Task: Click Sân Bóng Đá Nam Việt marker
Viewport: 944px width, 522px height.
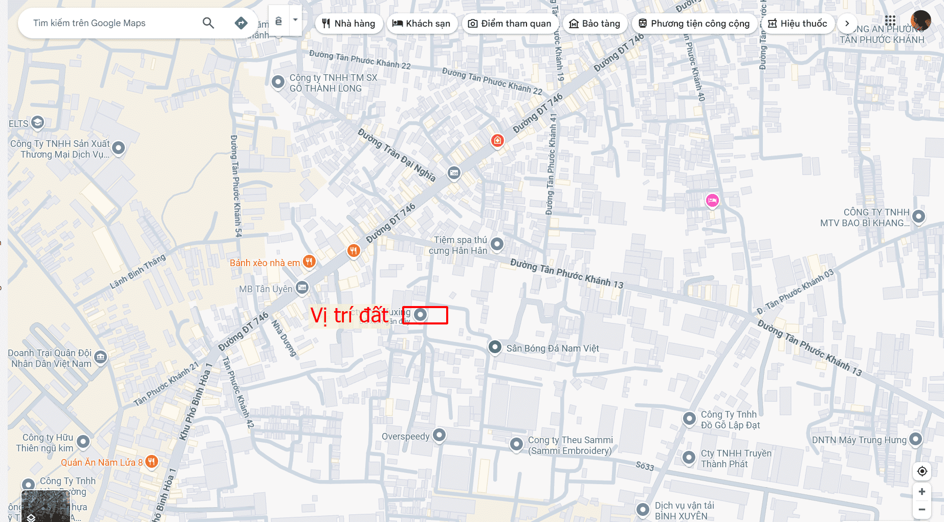Action: pyautogui.click(x=495, y=347)
